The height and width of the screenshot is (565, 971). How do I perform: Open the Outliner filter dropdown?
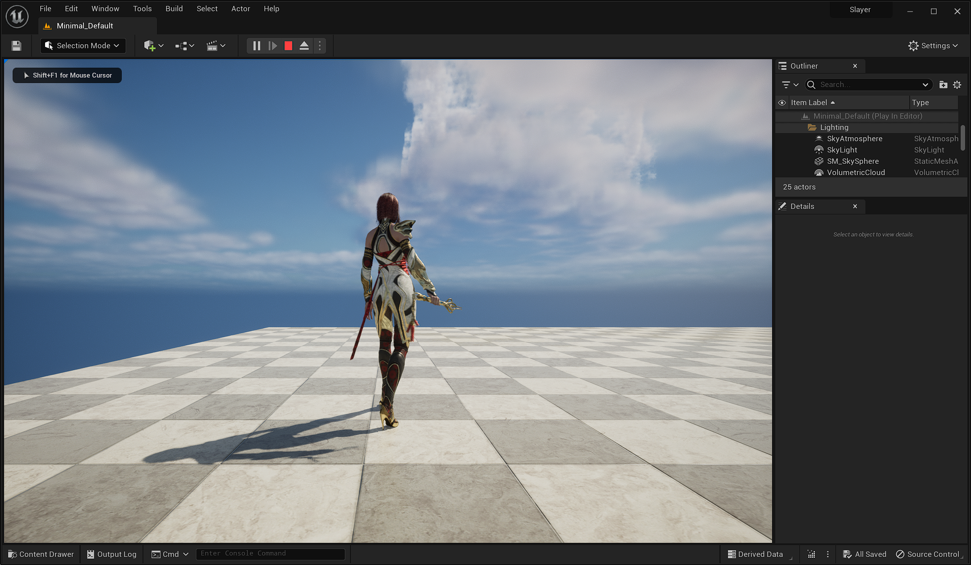coord(790,84)
